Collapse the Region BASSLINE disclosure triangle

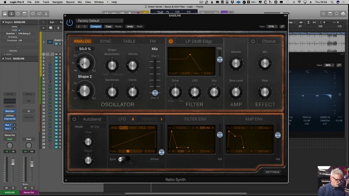tap(3, 22)
